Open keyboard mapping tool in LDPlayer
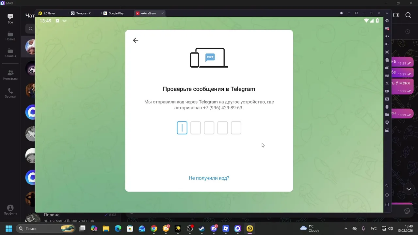Image resolution: width=418 pixels, height=235 pixels. pyautogui.click(x=387, y=28)
